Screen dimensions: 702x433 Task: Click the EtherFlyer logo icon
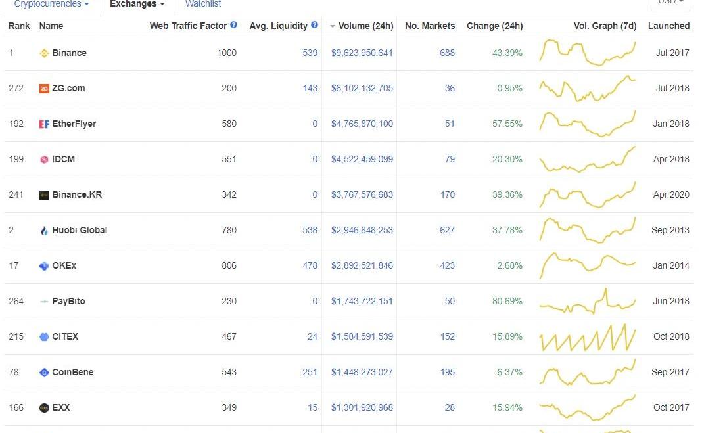[44, 124]
